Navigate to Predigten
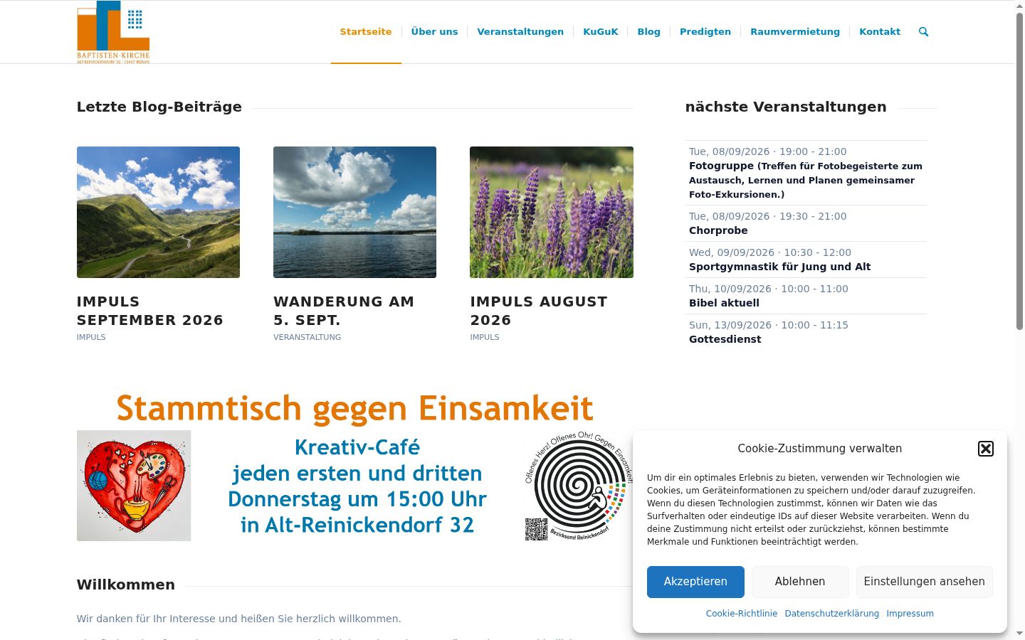Screen dimensions: 1025x640 pos(705,31)
